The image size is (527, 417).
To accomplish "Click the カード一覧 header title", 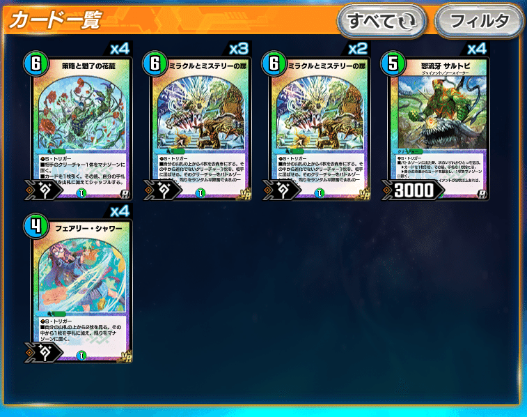I will pos(55,20).
